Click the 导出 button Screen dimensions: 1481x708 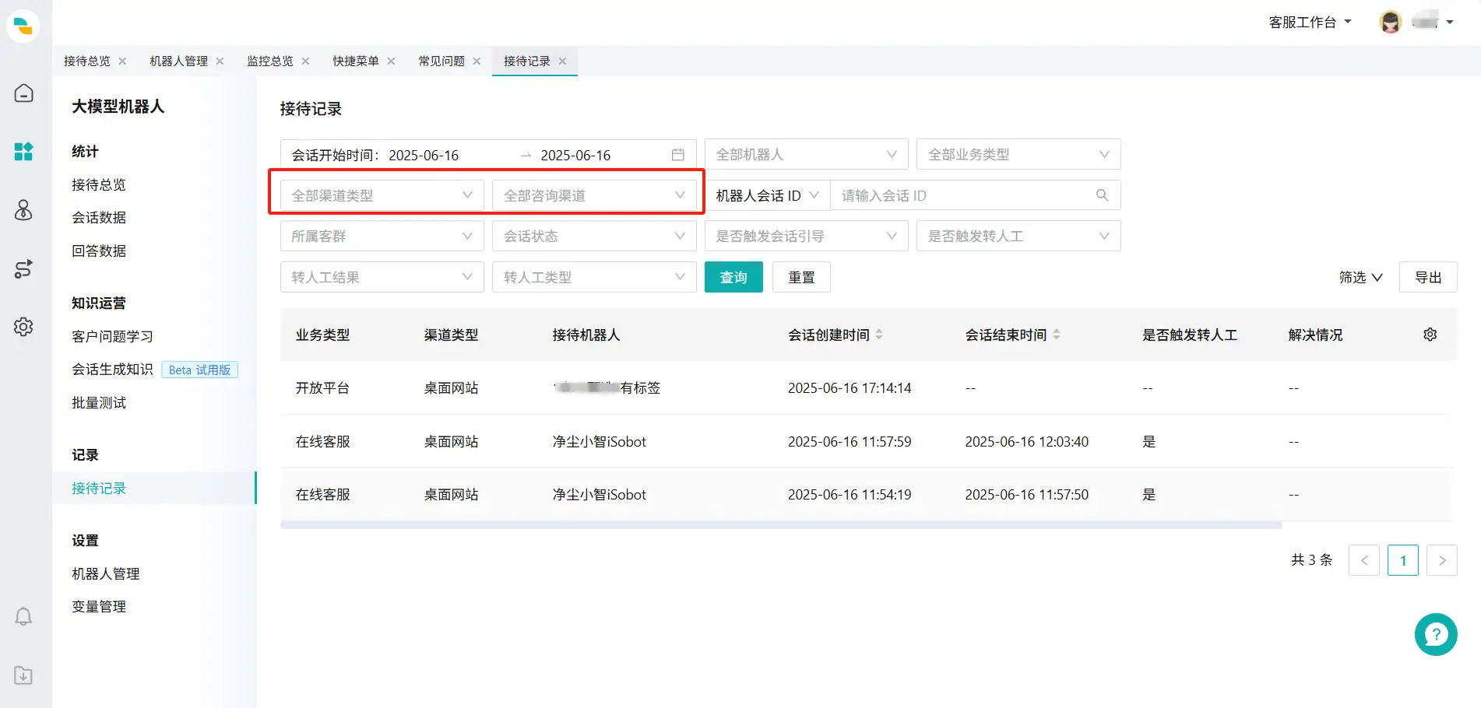coord(1428,277)
